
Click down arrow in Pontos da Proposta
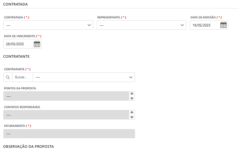(132, 99)
